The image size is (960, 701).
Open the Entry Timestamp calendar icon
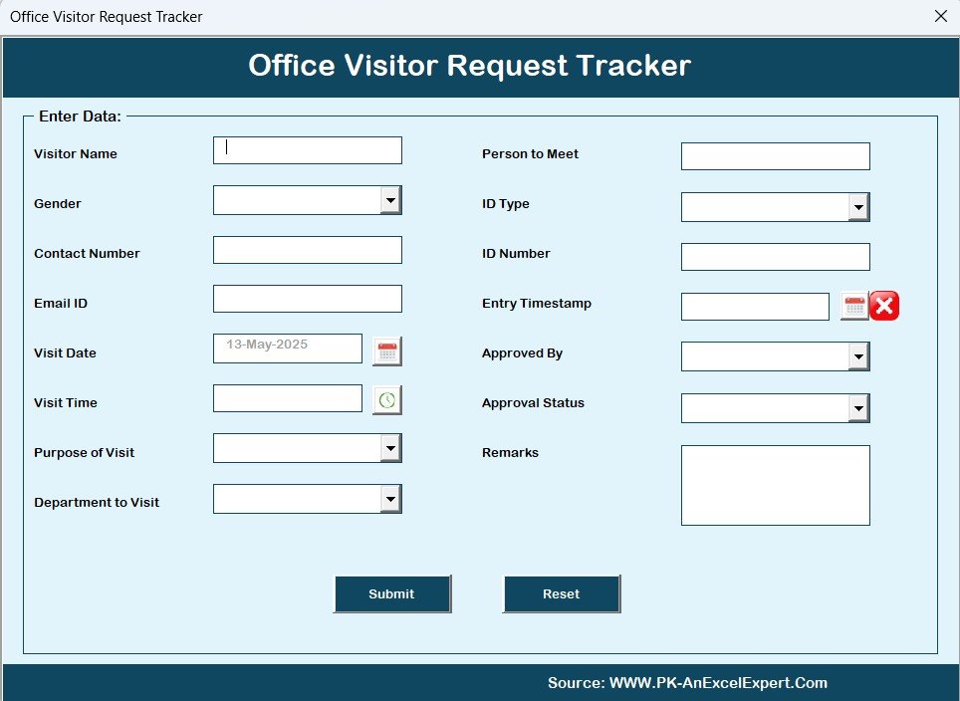coord(854,306)
